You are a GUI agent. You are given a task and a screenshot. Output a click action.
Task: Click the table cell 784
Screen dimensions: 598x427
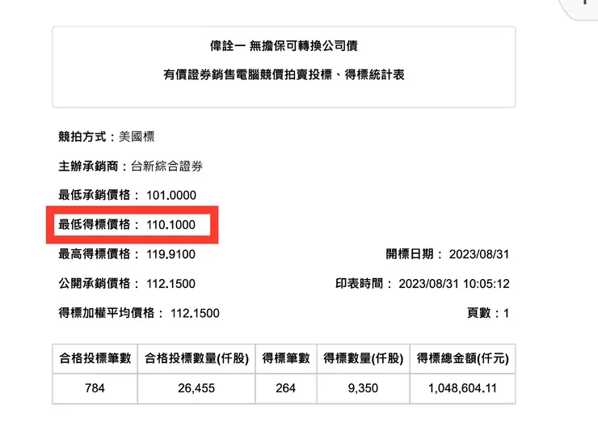pyautogui.click(x=95, y=388)
